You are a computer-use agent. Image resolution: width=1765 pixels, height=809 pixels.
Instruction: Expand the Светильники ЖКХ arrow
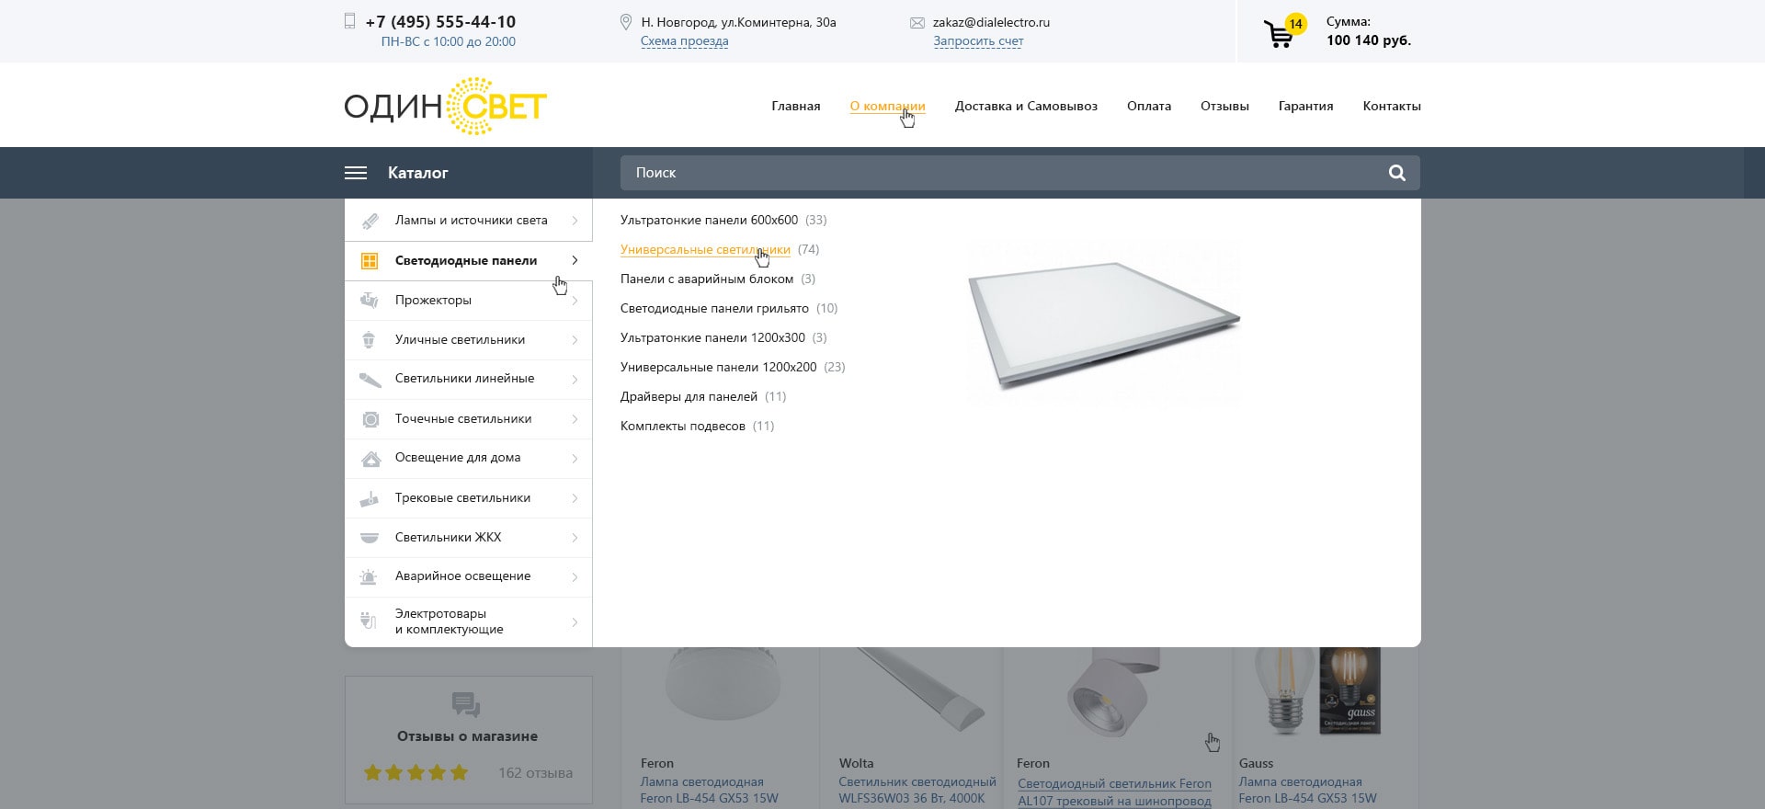[575, 538]
